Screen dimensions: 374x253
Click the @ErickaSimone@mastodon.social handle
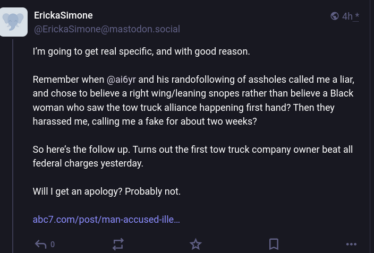pos(107,29)
